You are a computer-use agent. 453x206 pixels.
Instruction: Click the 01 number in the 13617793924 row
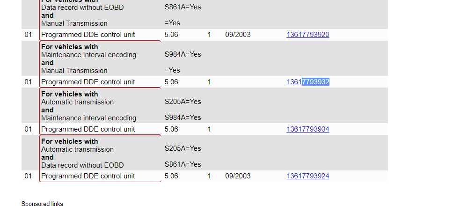28,177
